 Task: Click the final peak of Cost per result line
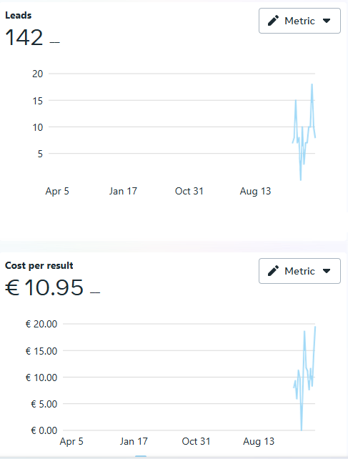pyautogui.click(x=315, y=327)
